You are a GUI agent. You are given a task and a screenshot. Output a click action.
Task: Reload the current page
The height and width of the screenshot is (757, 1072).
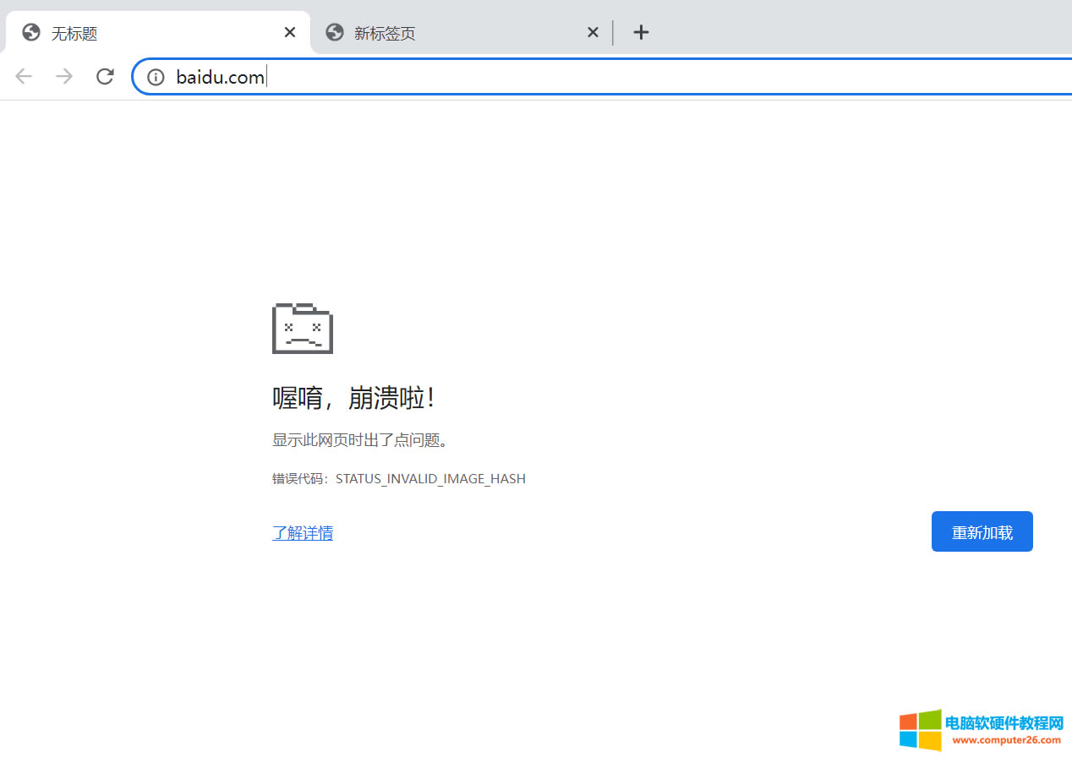(104, 76)
